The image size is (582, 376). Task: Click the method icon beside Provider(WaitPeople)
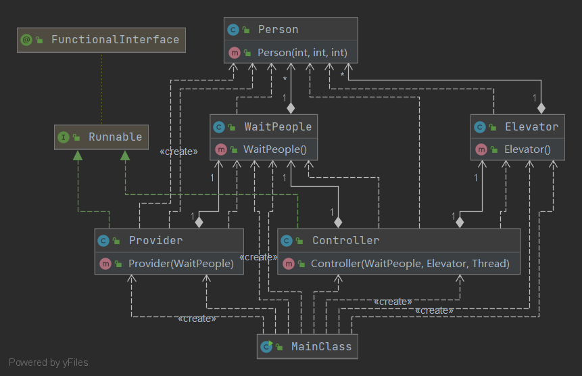tap(105, 264)
